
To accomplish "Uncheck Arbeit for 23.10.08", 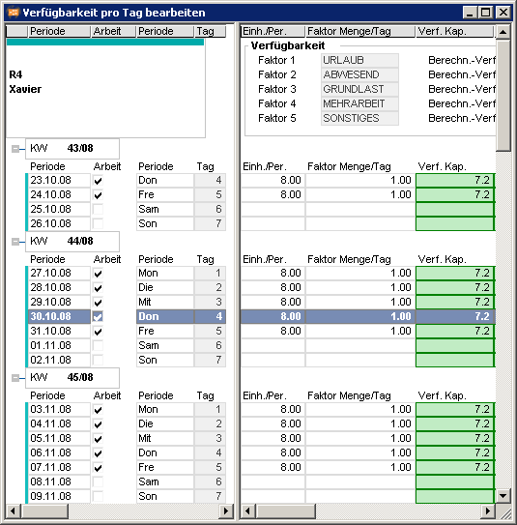I will click(x=98, y=181).
